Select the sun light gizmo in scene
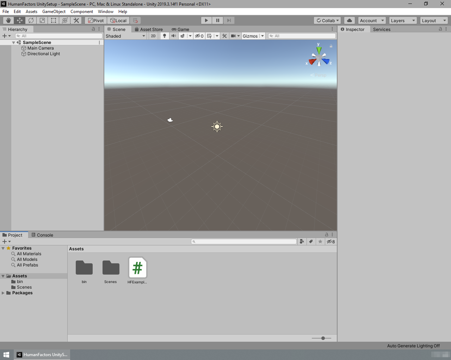451x360 pixels. 217,127
